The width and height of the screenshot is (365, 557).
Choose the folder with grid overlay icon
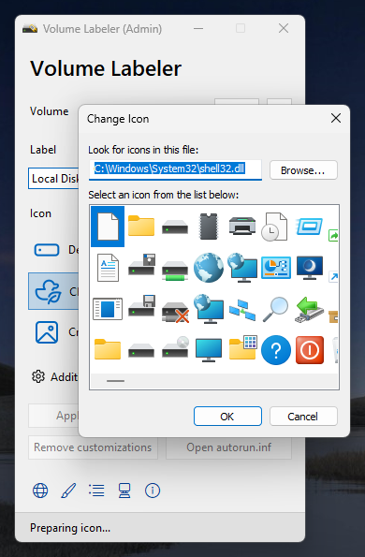pos(242,347)
